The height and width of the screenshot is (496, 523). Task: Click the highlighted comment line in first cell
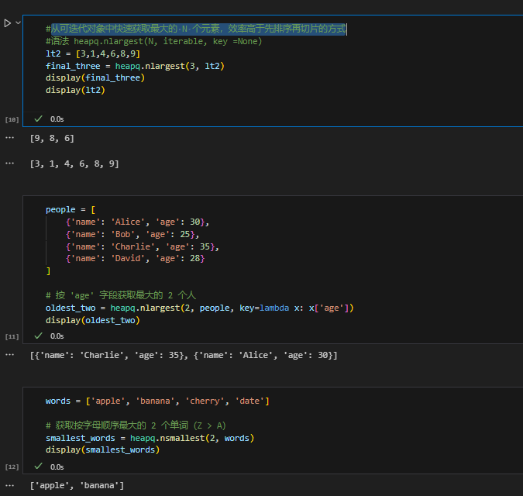point(198,29)
